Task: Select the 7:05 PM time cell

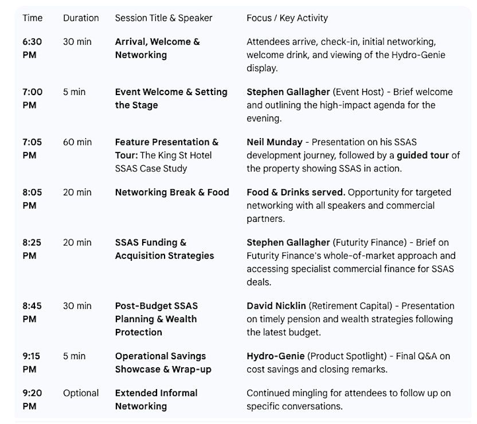Action: [x=33, y=148]
